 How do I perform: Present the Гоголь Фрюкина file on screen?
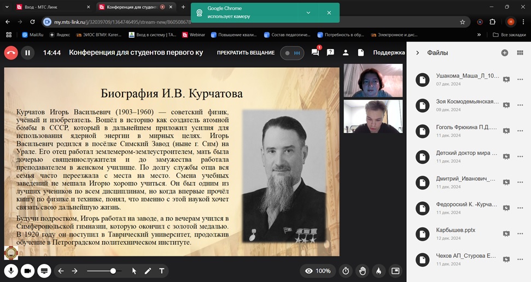coord(506,131)
